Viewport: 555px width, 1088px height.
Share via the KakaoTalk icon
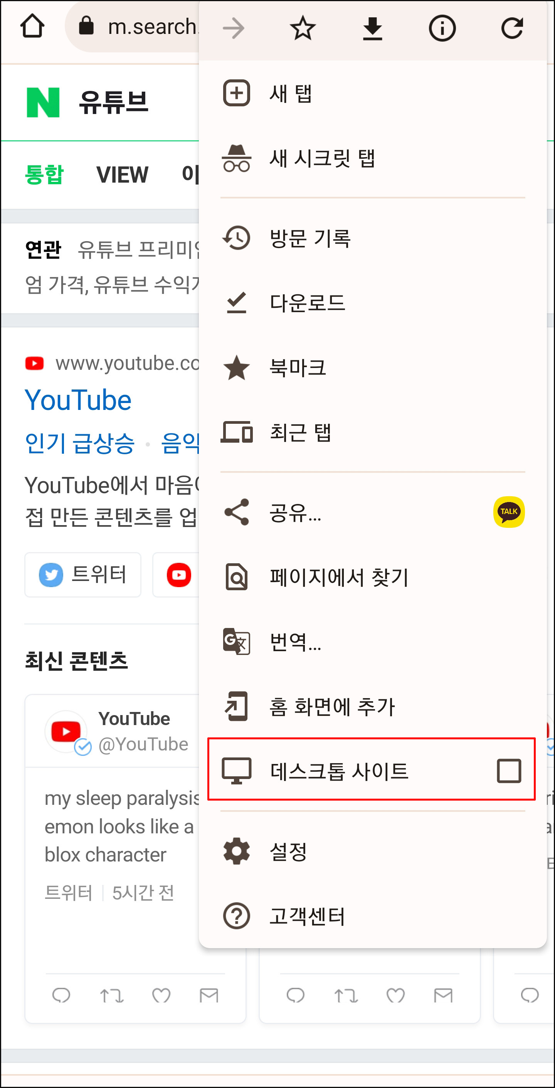pyautogui.click(x=509, y=512)
